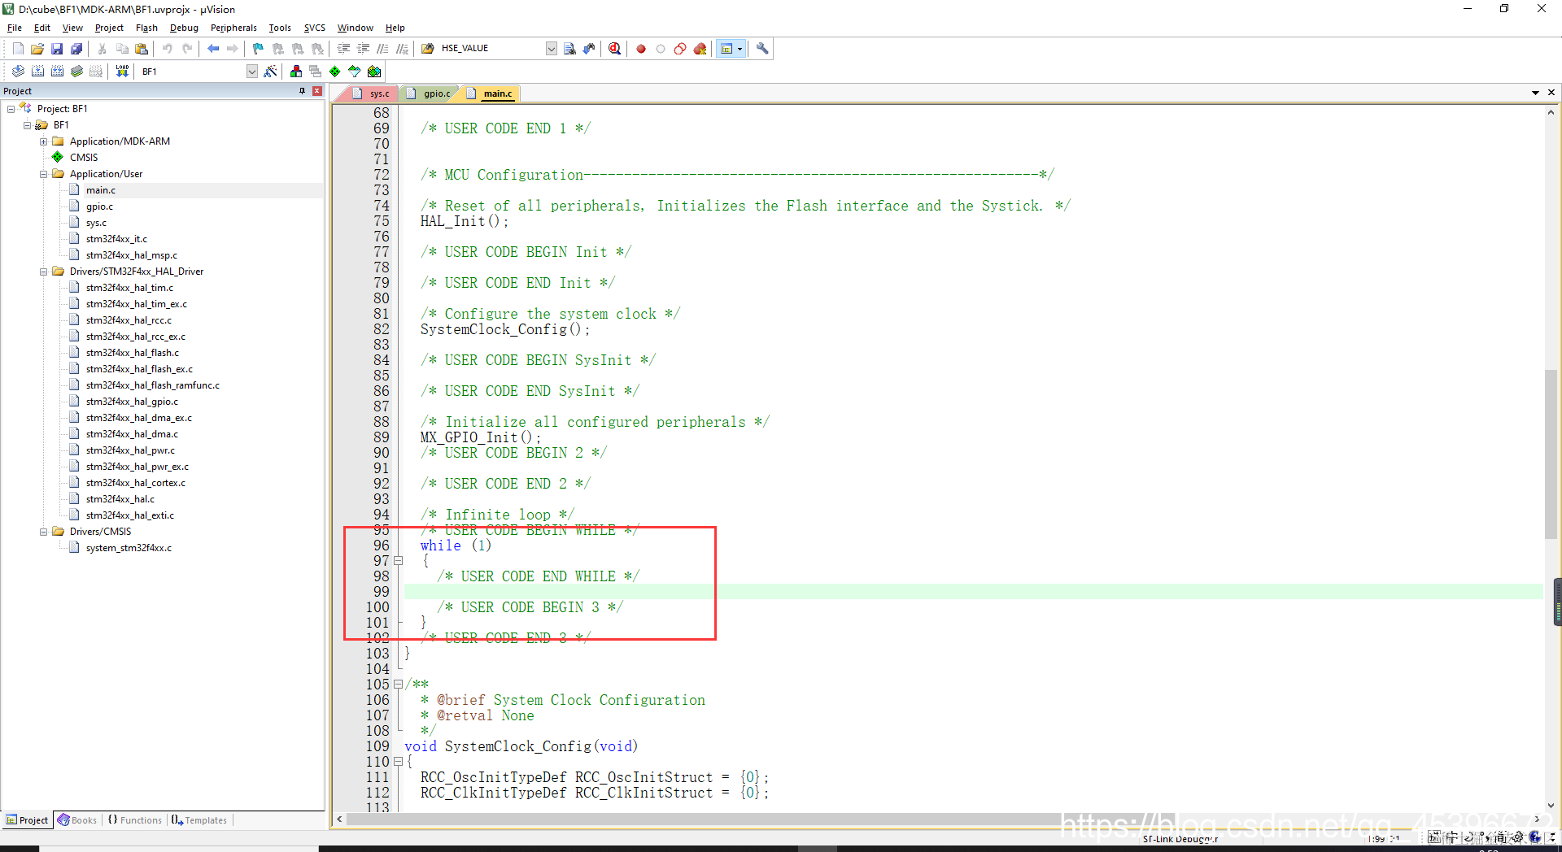Navigate backward with the blue left arrow
1562x852 pixels.
(213, 49)
